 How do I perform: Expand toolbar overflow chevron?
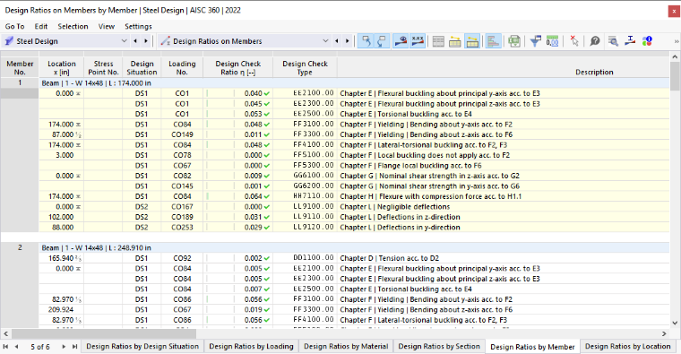point(677,41)
